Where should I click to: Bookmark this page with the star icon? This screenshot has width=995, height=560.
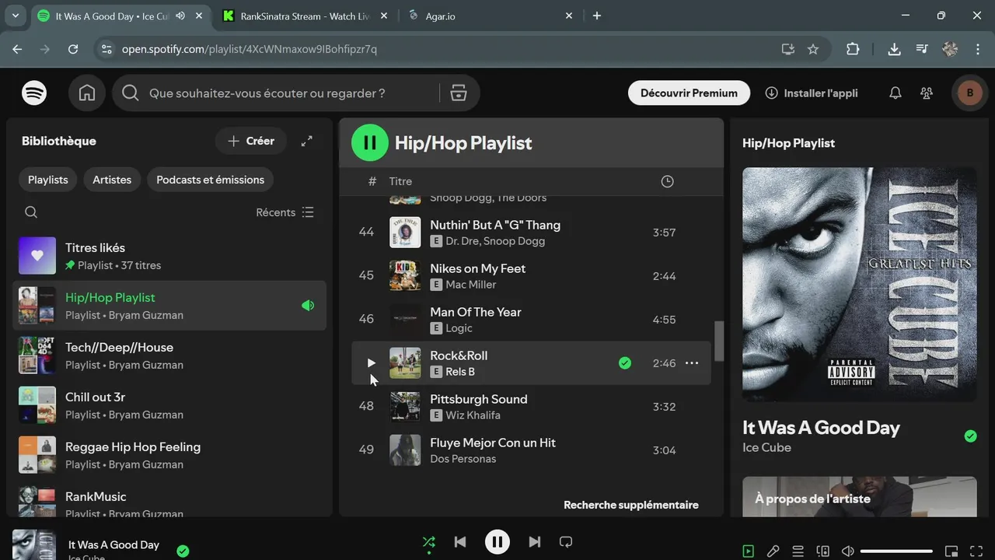pyautogui.click(x=813, y=49)
